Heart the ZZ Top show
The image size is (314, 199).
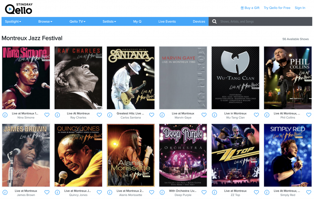click(x=256, y=192)
